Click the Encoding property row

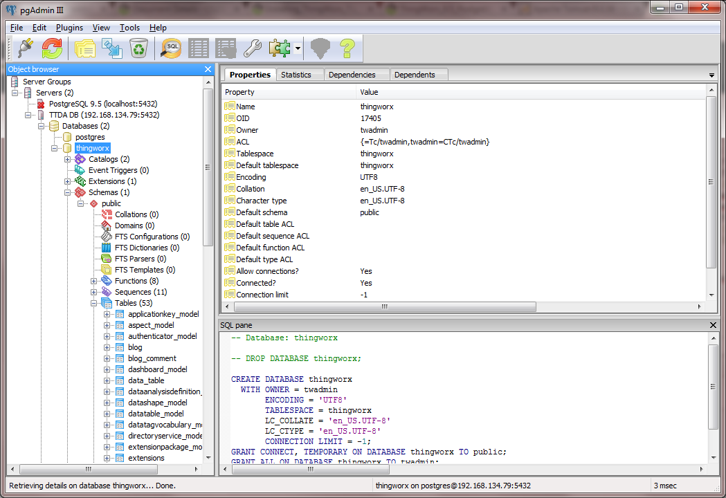[x=464, y=177]
